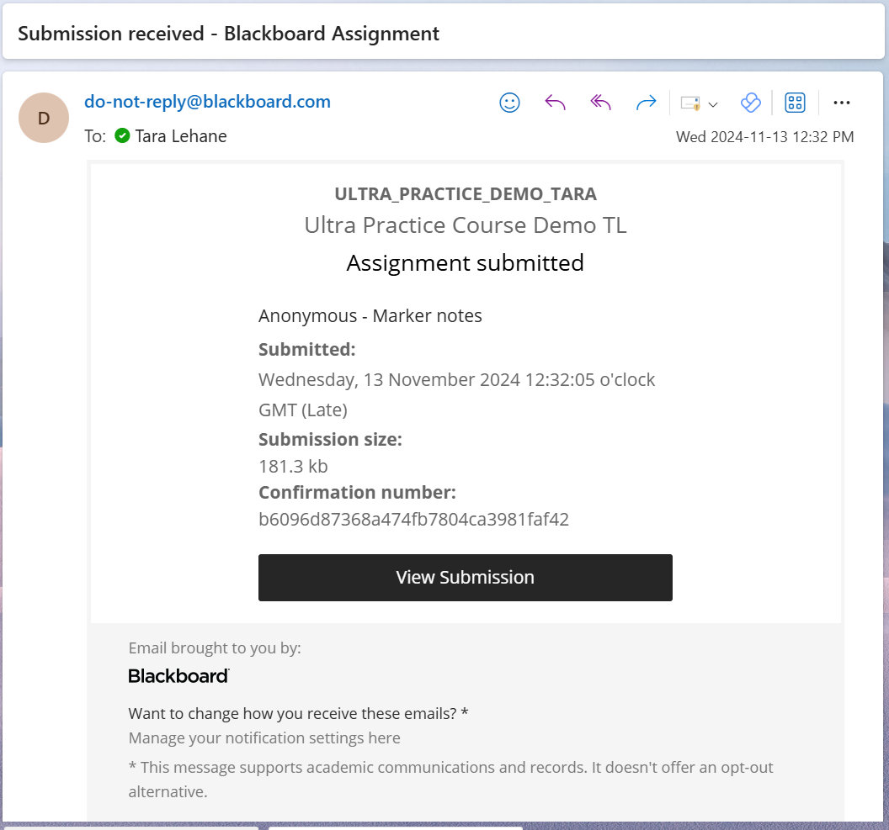Click the received date Wed 2024-11-13

(764, 137)
